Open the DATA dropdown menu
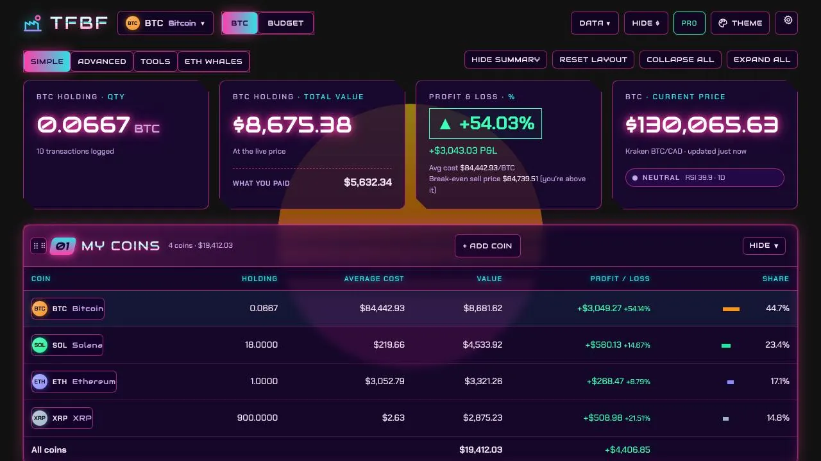The width and height of the screenshot is (821, 461). [x=595, y=23]
